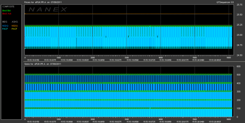Screen dimensions: 245x123
Task: Click the 300 size axis label
Action: point(239,92)
